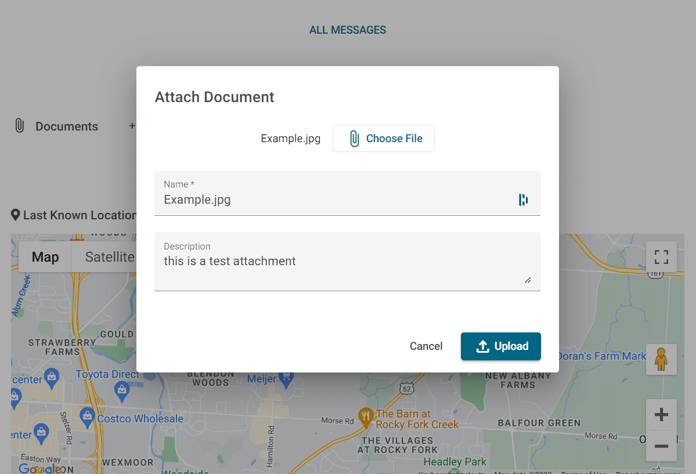
Task: Select the Street View pegman icon
Action: tap(661, 360)
